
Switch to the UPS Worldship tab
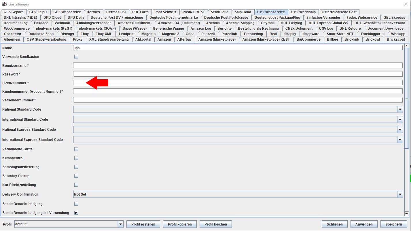coord(303,12)
